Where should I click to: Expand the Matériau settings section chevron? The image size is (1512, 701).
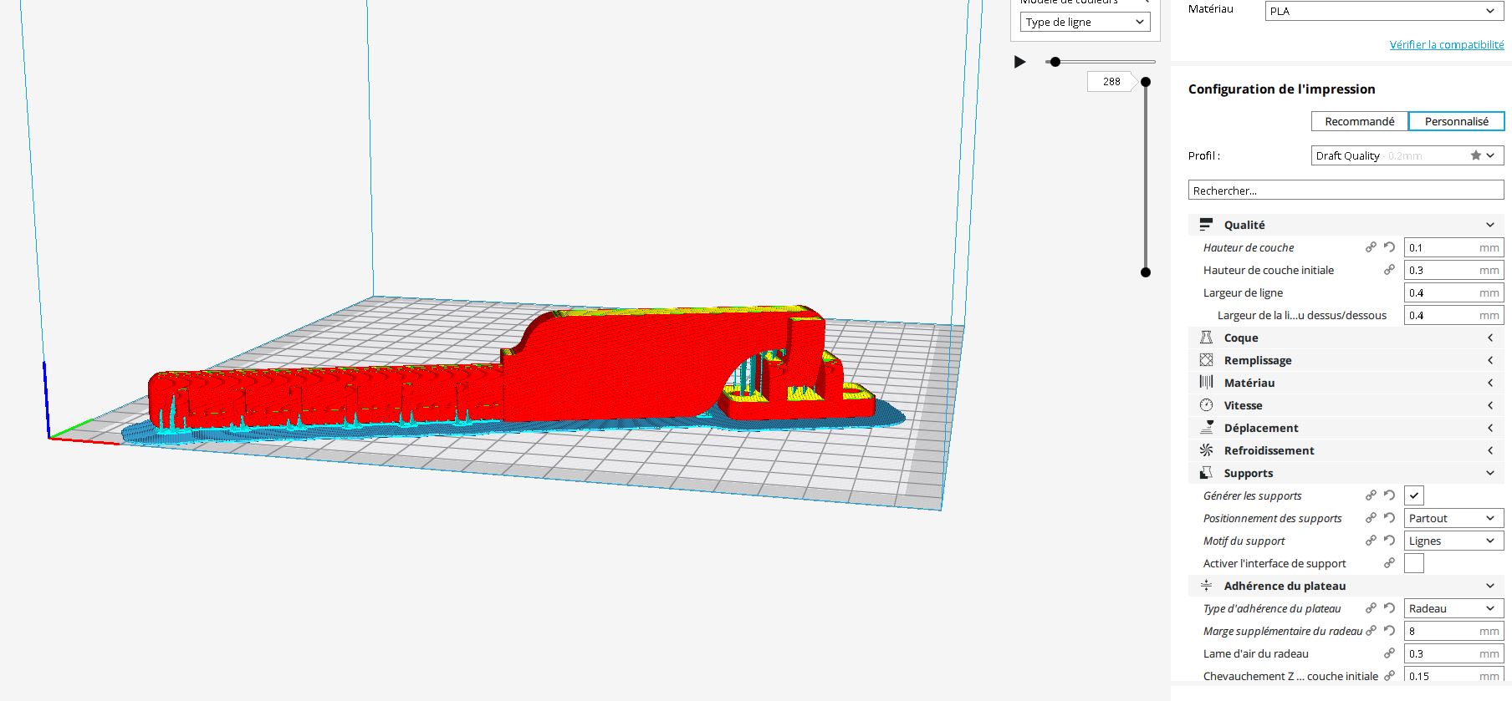coord(1490,383)
